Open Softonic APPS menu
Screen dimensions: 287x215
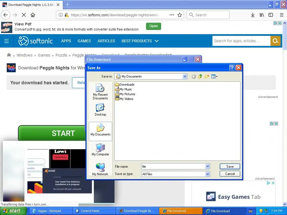(66, 41)
